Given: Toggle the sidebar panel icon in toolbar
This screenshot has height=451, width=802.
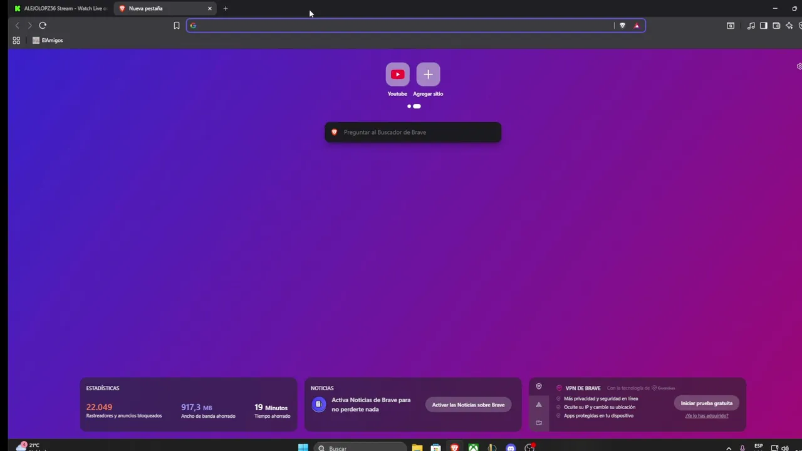Looking at the screenshot, I should (x=764, y=26).
